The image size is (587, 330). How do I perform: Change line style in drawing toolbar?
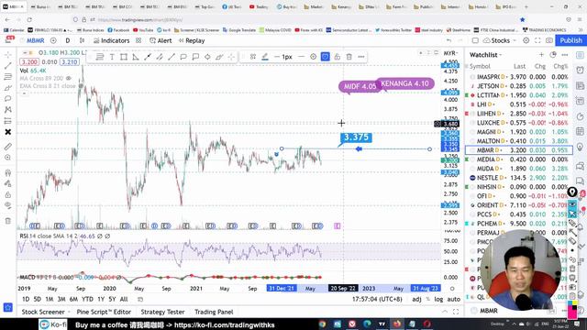(x=301, y=57)
